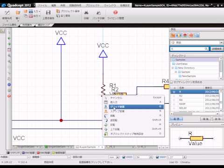Click the search magnifier in parts search box
This screenshot has height=168, width=224.
coord(206,49)
